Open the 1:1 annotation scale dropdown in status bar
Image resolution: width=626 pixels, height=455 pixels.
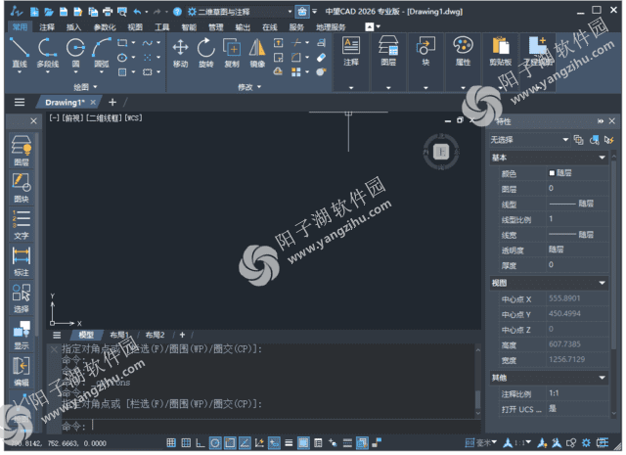[x=522, y=442]
